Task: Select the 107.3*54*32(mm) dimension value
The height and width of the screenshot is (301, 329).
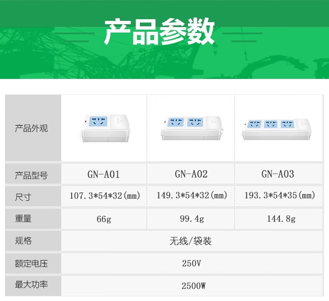Action: click(x=105, y=195)
